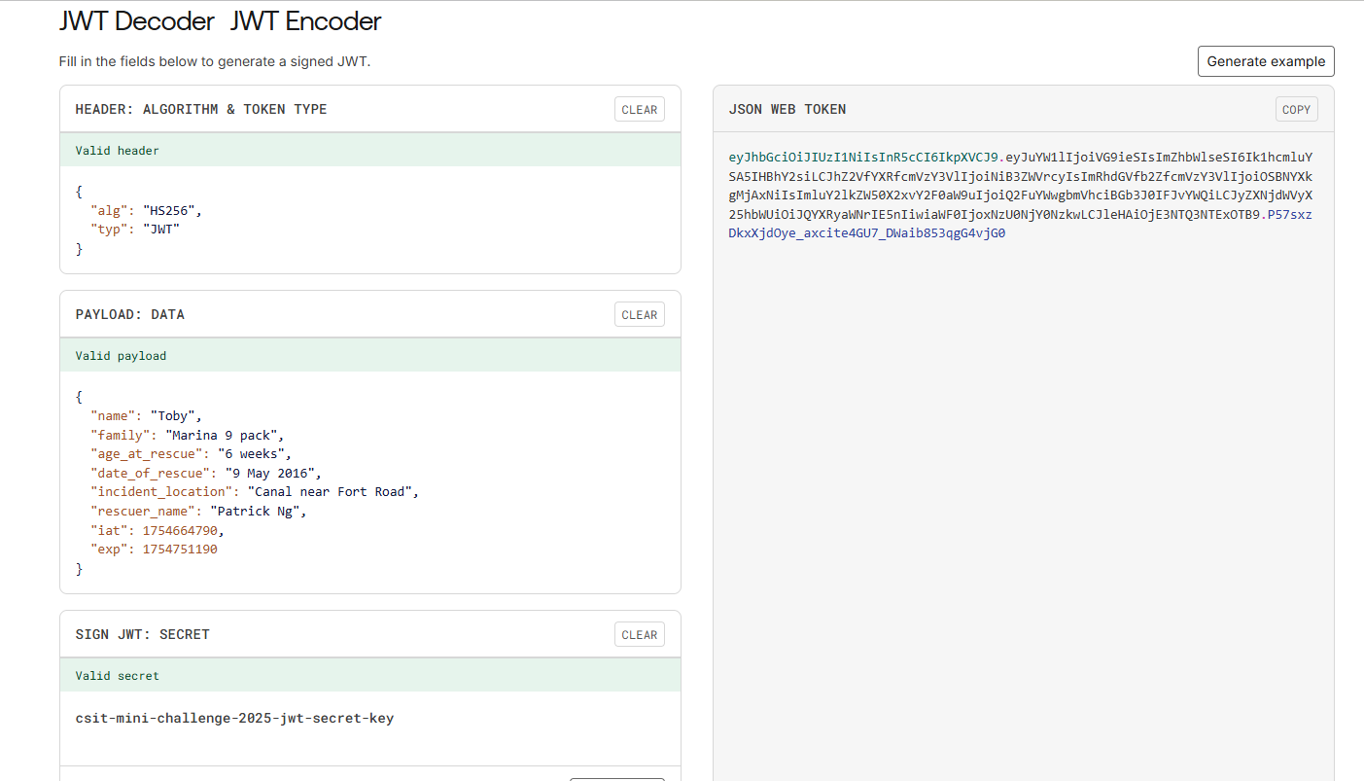Screen dimensions: 1364x781
Task: Place cursor on the "typ": "JWT" line
Action: pos(135,230)
